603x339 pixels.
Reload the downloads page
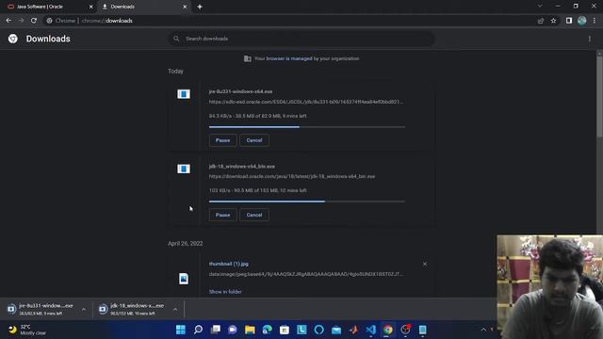click(34, 21)
